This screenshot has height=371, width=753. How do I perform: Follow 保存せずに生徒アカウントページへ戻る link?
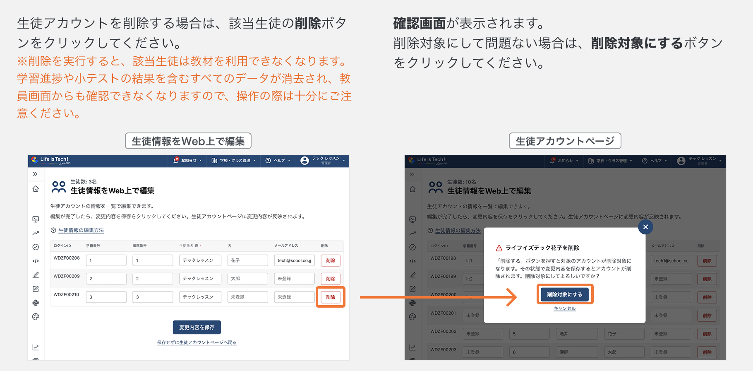click(197, 342)
